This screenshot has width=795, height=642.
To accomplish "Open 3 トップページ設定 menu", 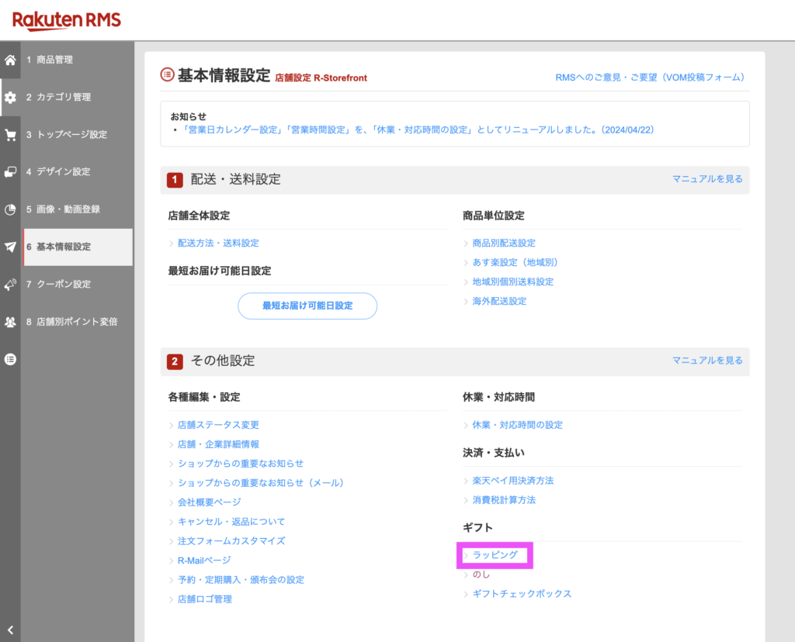I will coord(78,135).
